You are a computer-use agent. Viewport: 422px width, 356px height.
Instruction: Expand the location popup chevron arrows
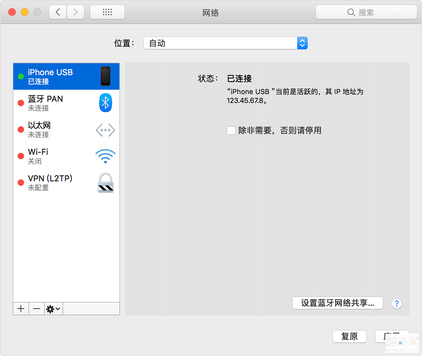point(302,43)
